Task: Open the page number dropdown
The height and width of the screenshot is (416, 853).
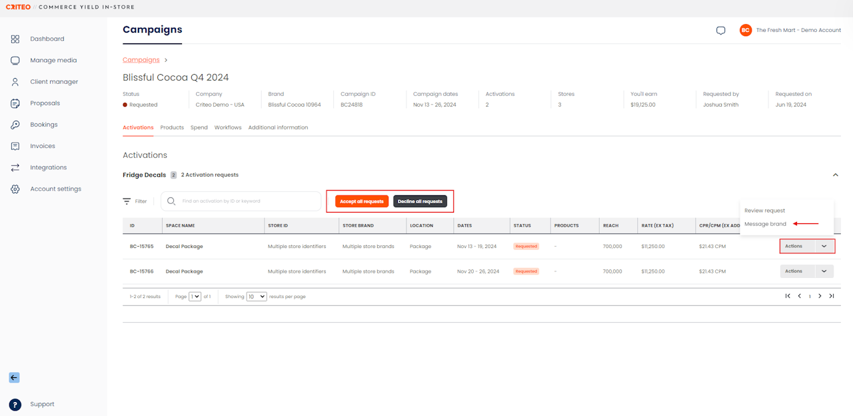Action: tap(195, 297)
